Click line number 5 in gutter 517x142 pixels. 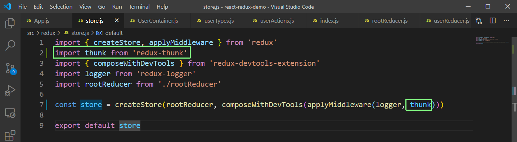41,84
